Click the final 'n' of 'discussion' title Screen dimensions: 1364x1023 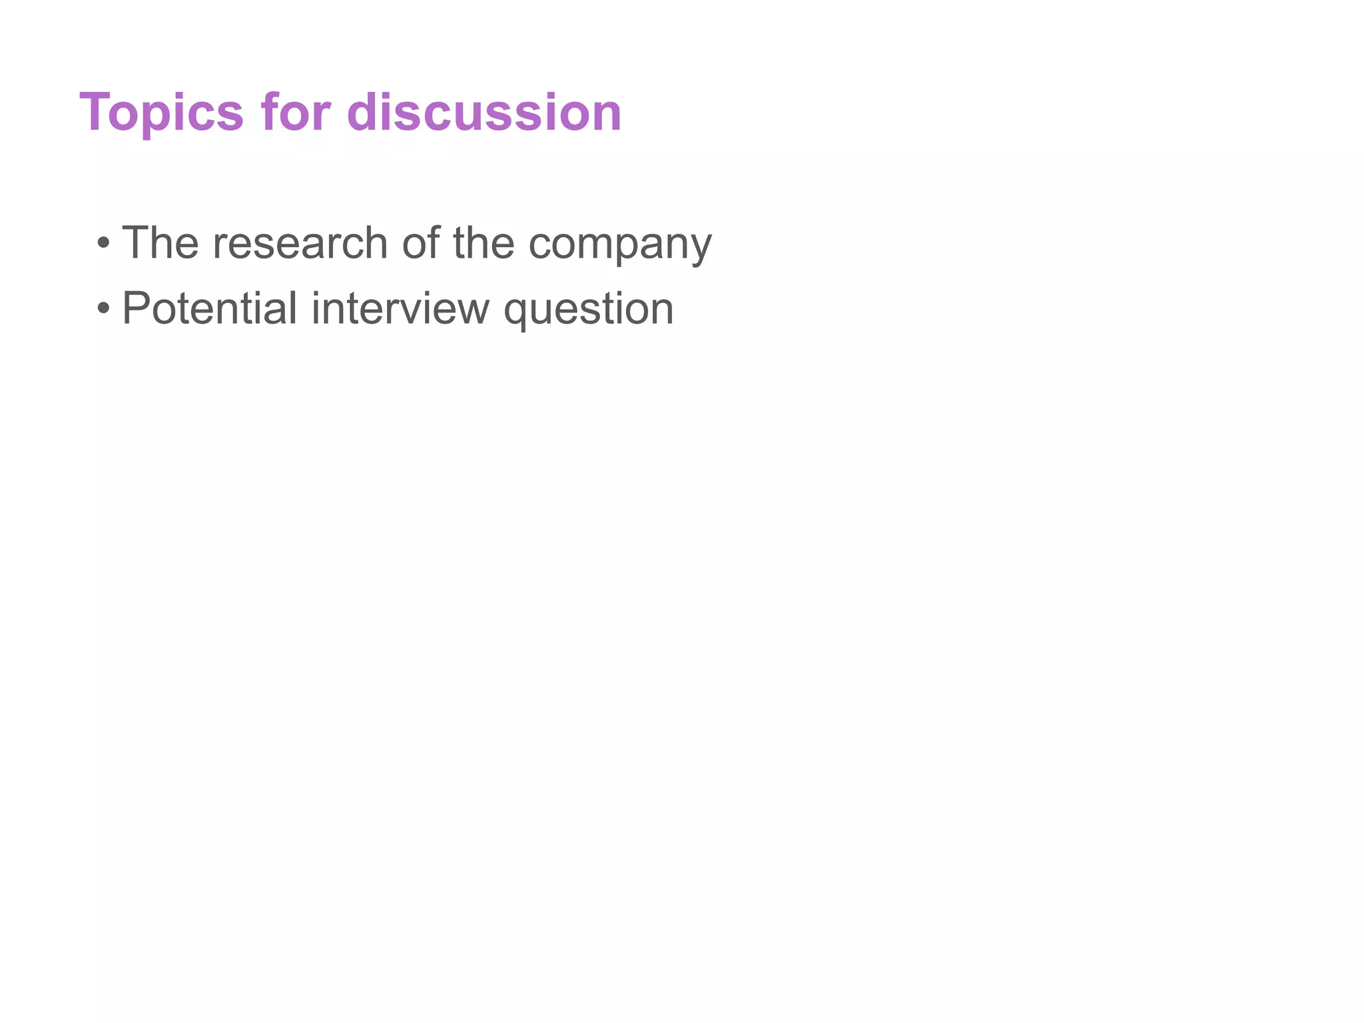[x=606, y=113]
